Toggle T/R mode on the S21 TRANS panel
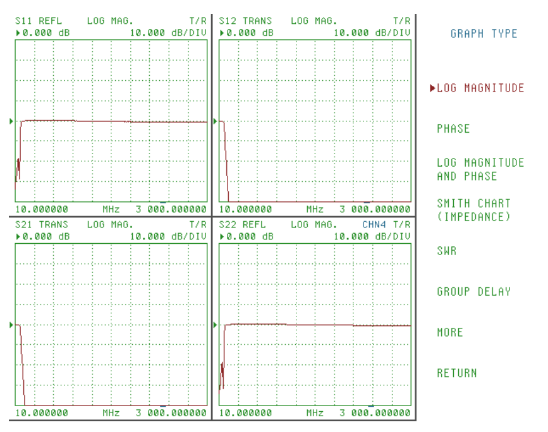The width and height of the screenshot is (548, 432). click(x=197, y=224)
